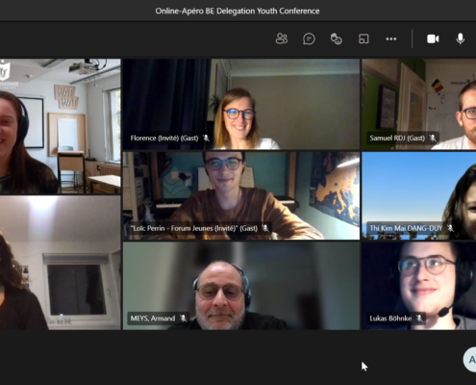Click the muted mic icon beside Lukas Böhnke
This screenshot has width=476, height=385.
pos(419,319)
